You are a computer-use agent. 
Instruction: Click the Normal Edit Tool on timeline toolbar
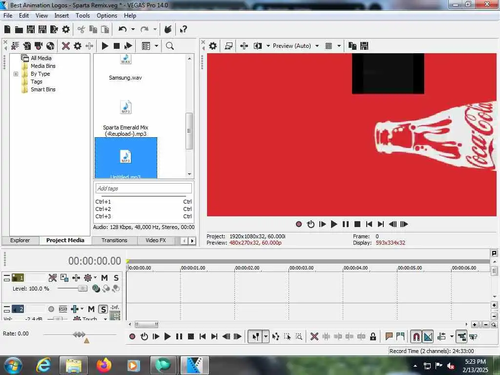click(x=256, y=336)
